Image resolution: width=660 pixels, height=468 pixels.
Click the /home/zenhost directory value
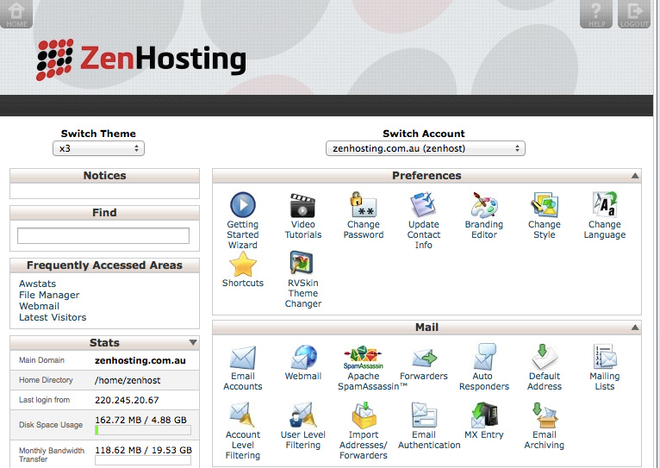pyautogui.click(x=128, y=380)
